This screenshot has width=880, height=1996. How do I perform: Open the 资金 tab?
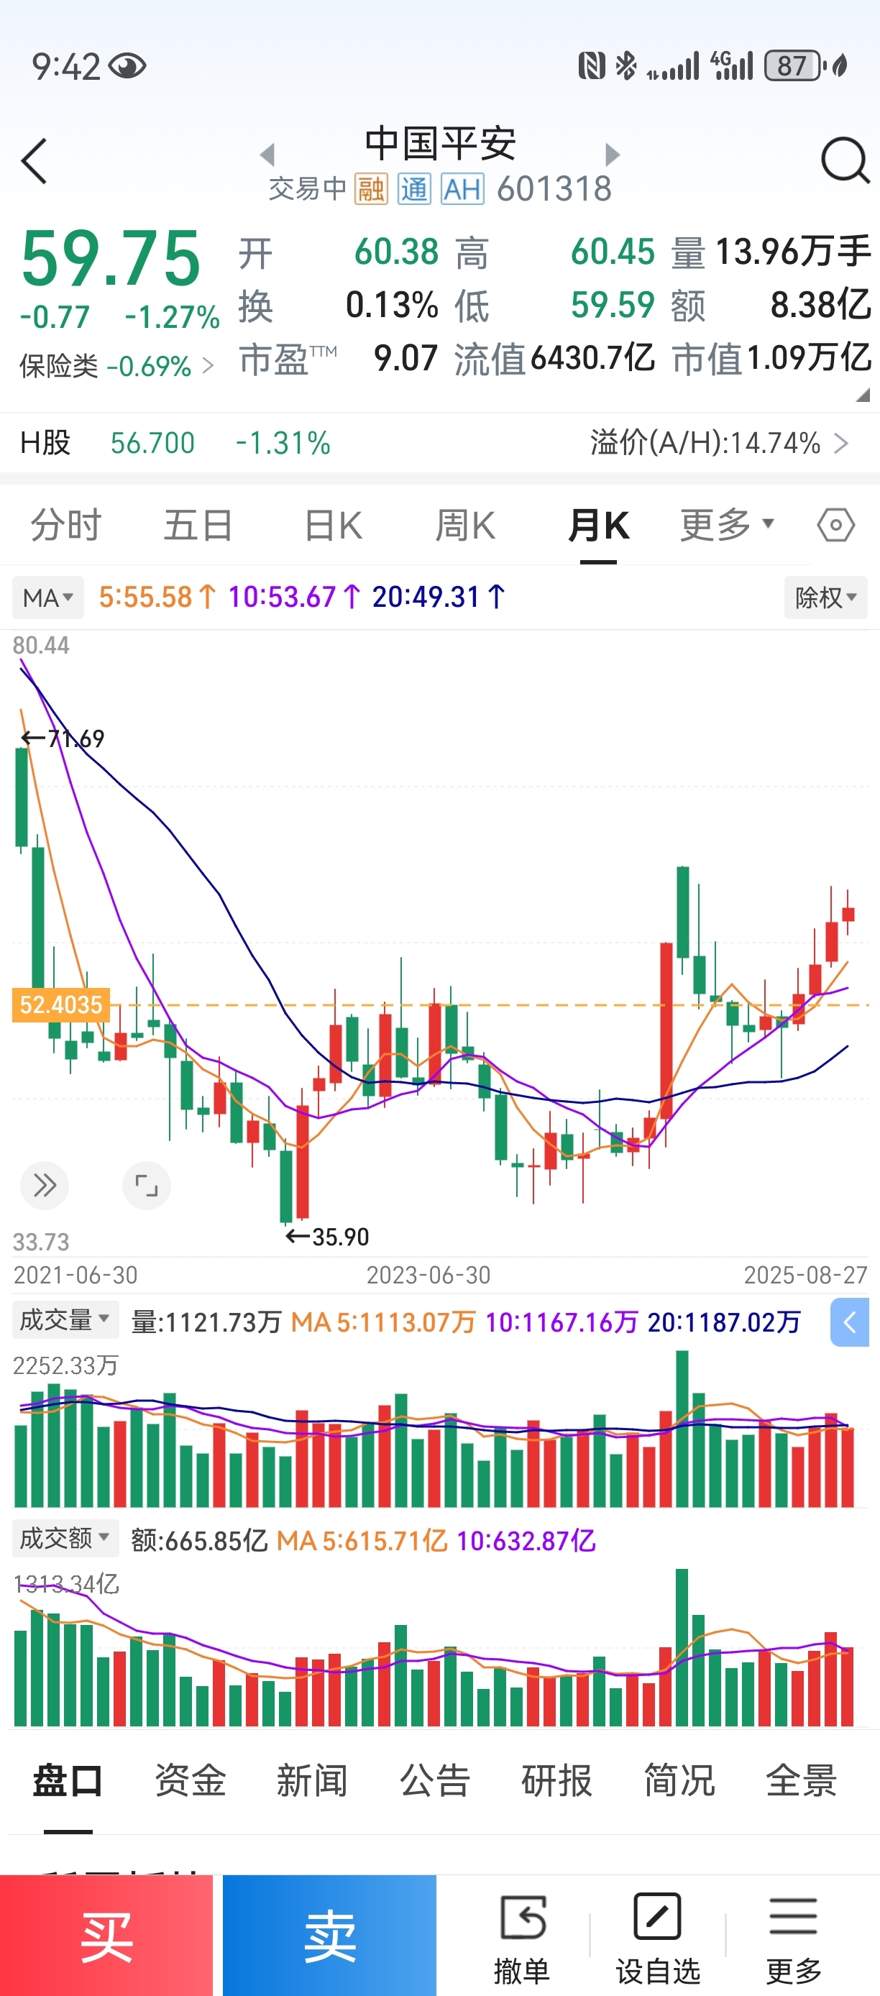(190, 1780)
